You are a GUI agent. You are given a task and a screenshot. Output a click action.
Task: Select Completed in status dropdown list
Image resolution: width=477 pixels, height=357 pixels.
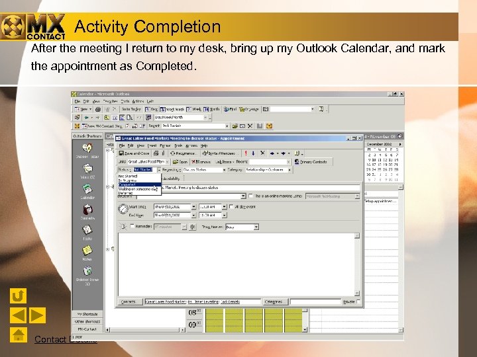(x=140, y=184)
